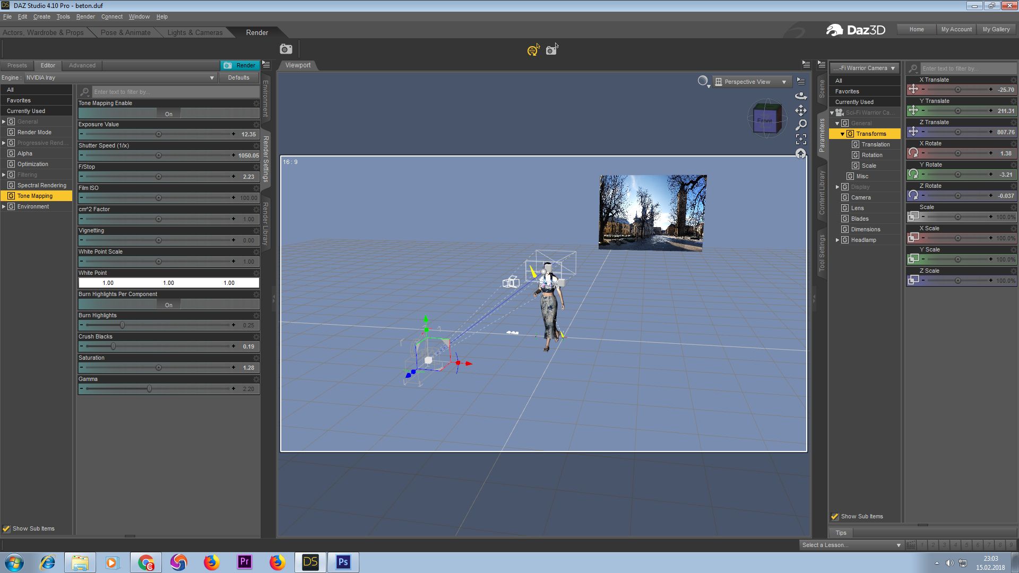
Task: Click the viewport frame selection icon
Action: tap(801, 139)
